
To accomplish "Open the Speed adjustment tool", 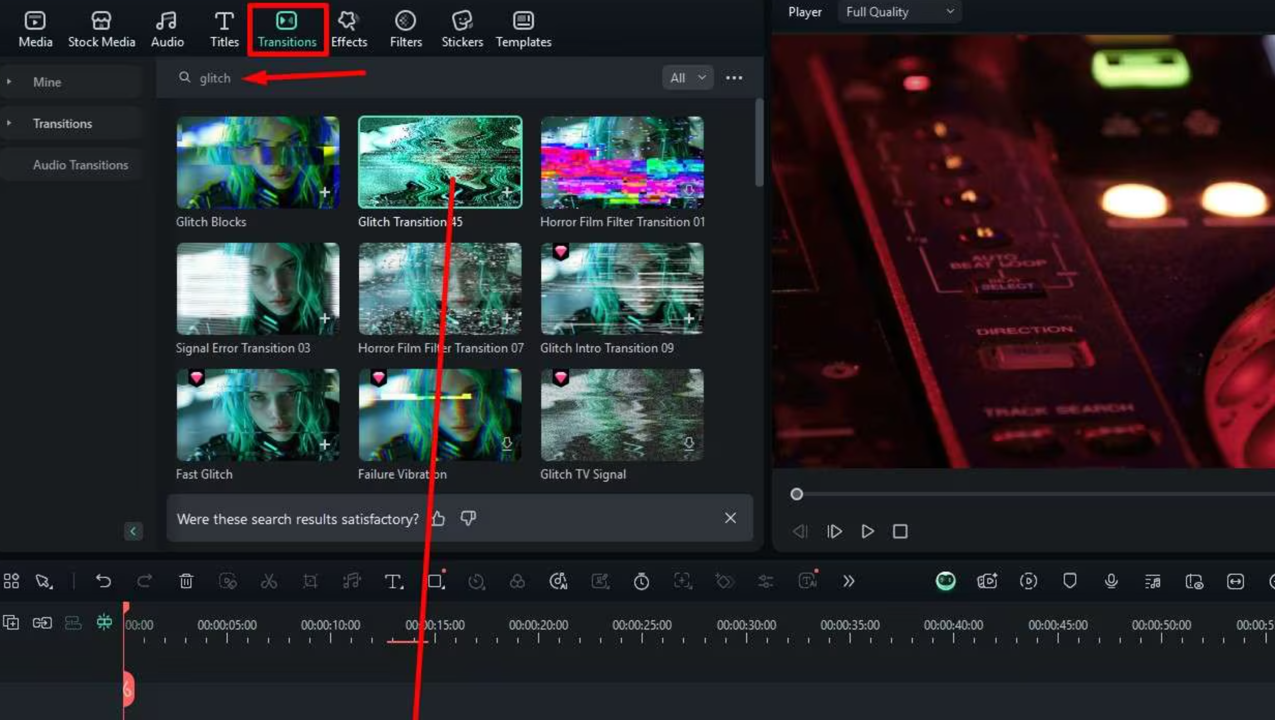I will pyautogui.click(x=476, y=581).
